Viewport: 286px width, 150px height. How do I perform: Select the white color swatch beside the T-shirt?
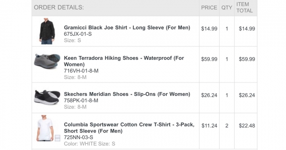58,138
